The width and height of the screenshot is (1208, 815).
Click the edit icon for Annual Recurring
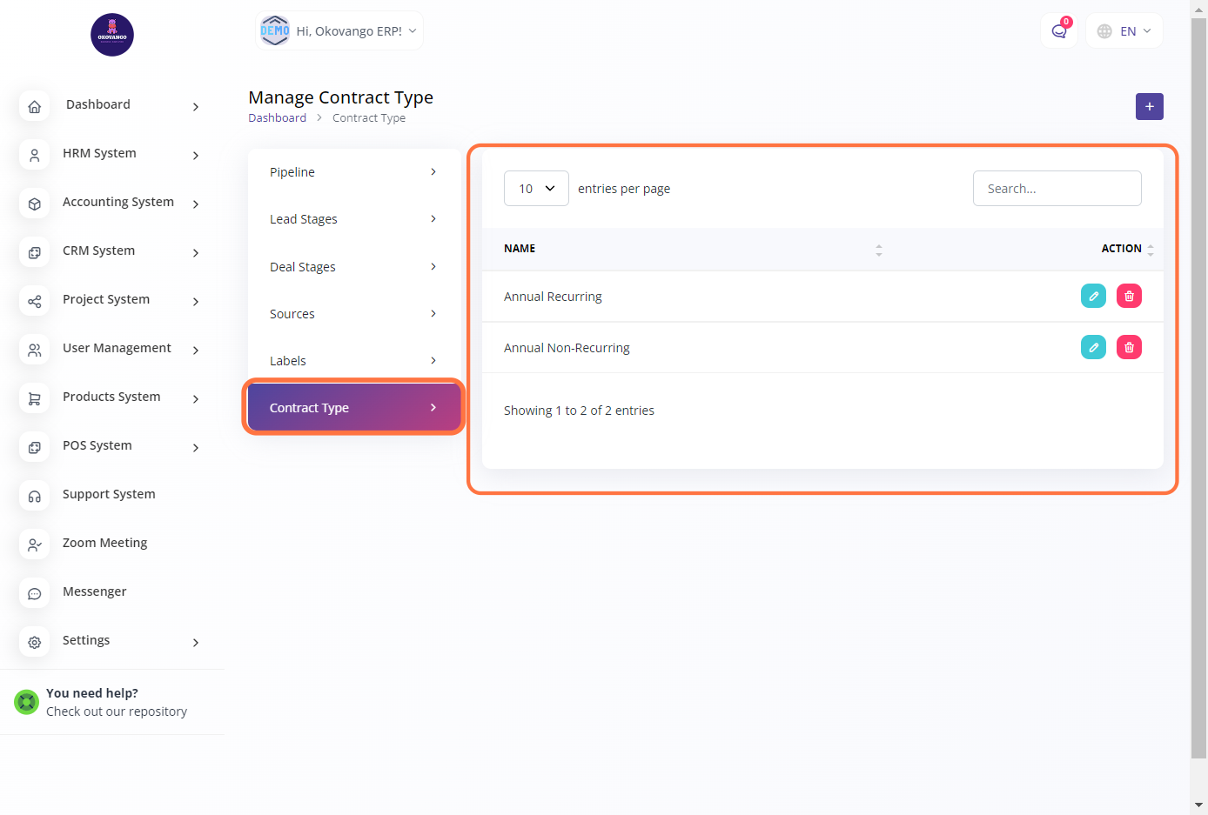coord(1093,297)
